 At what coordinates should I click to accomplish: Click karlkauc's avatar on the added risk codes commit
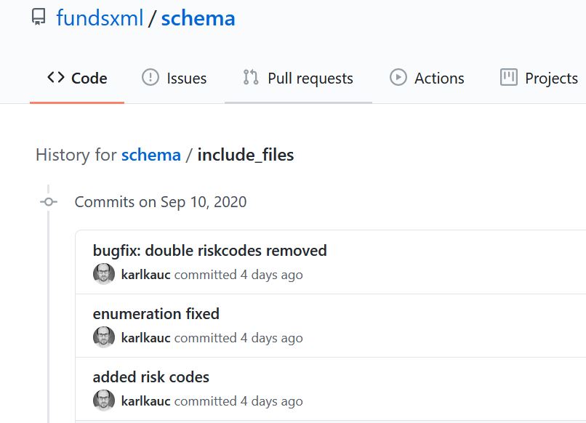[104, 400]
